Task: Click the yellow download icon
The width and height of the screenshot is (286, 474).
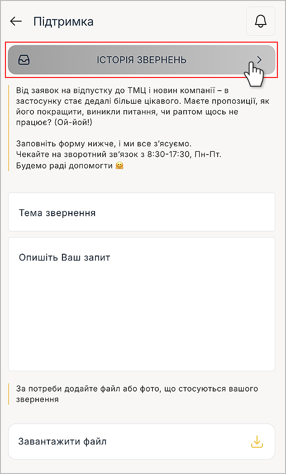Action: (x=257, y=441)
